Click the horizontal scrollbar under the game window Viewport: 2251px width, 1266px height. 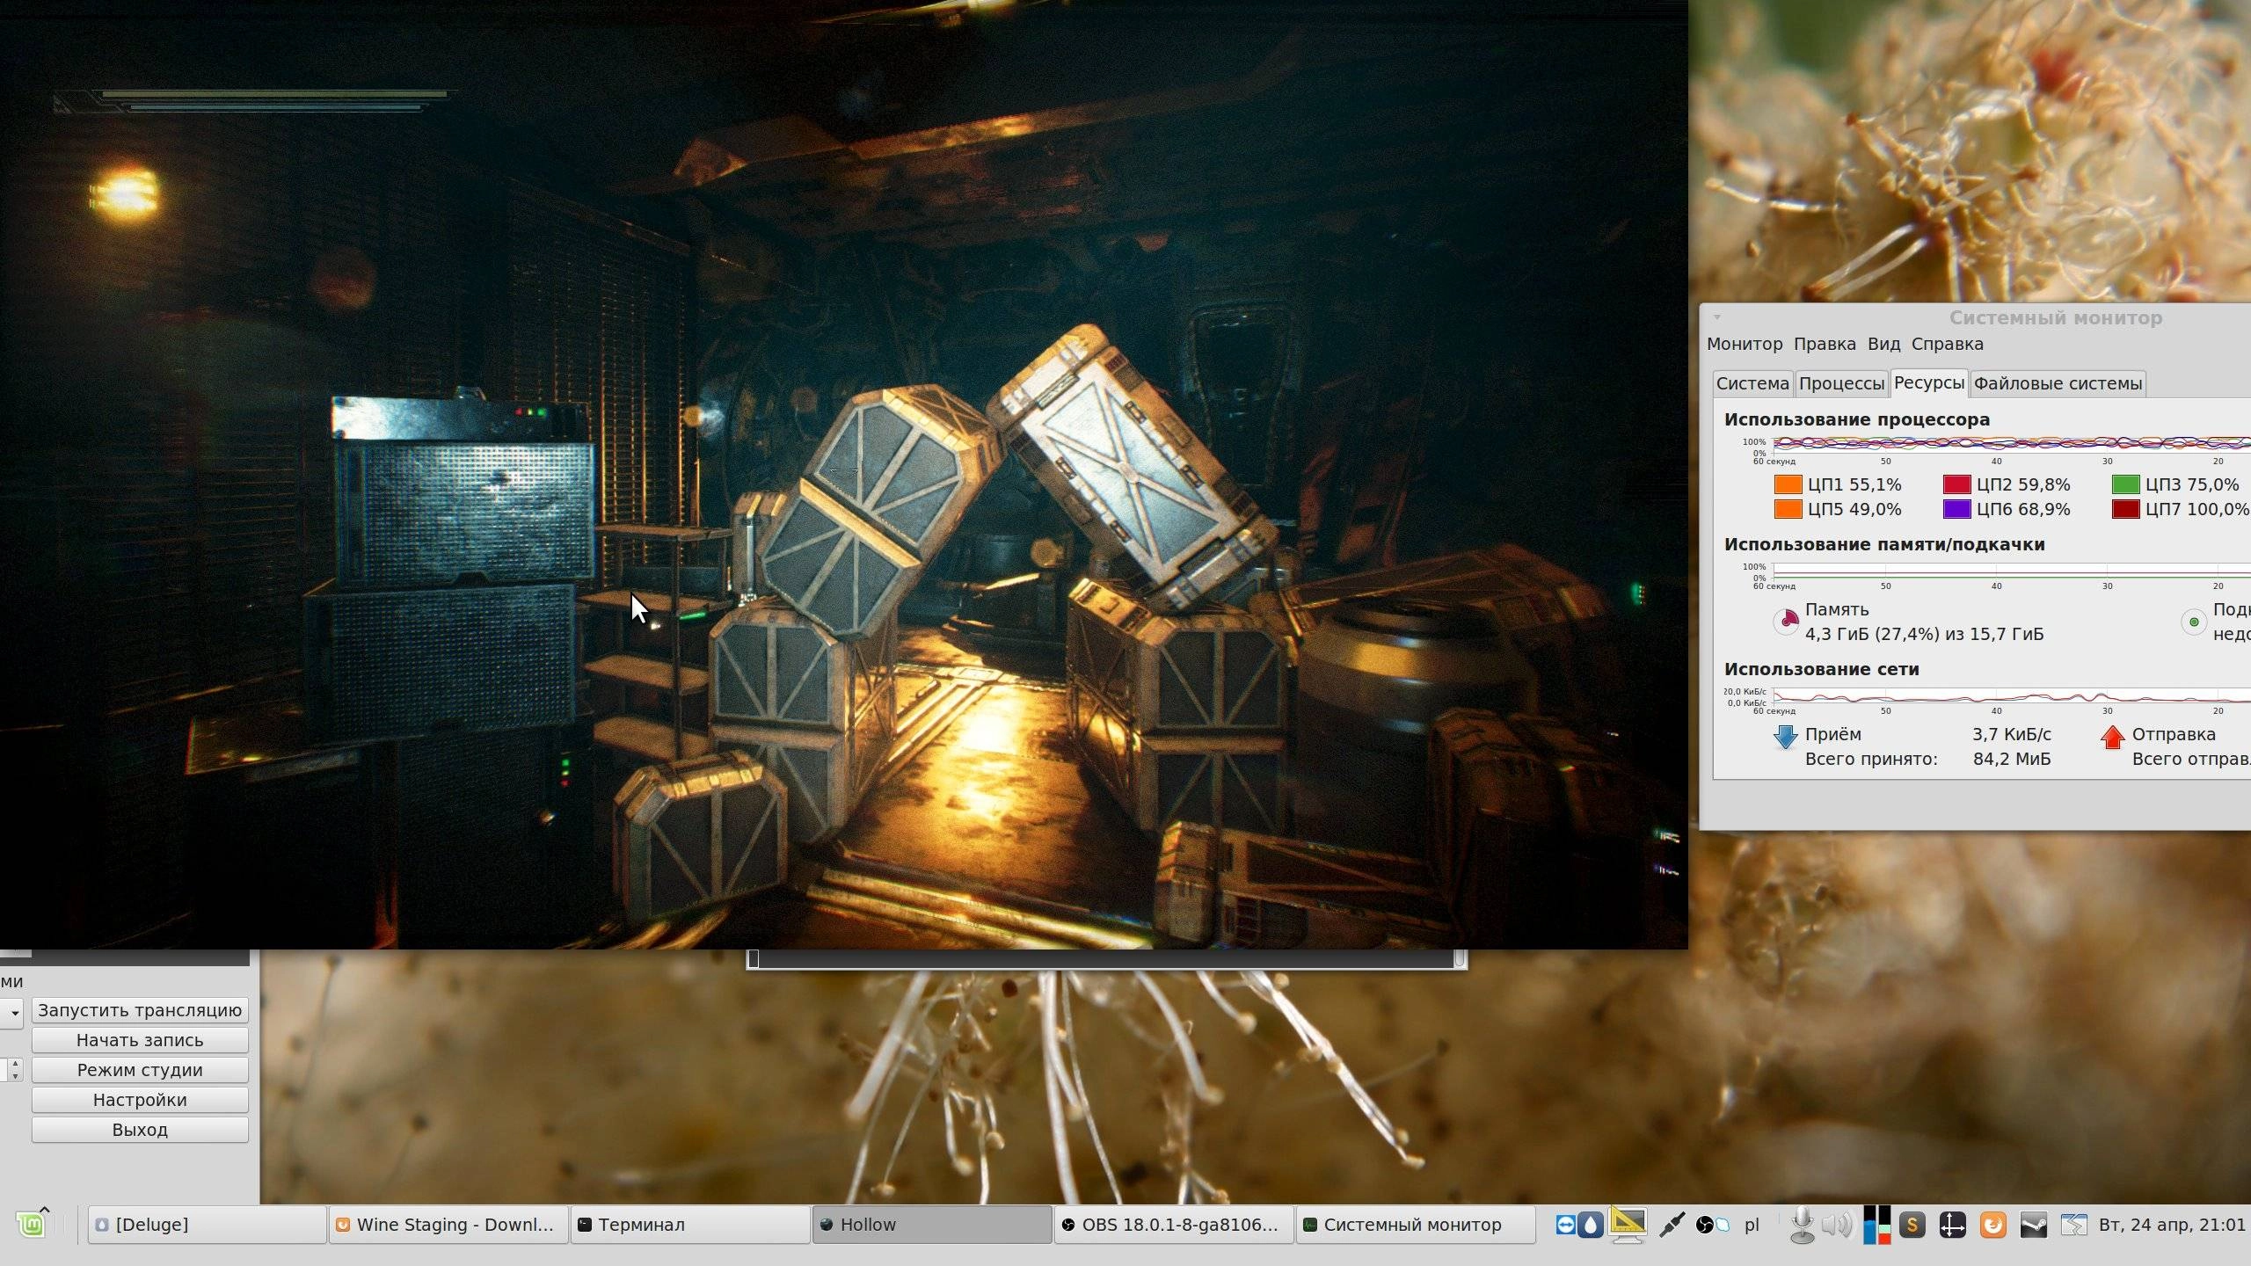coord(1106,959)
